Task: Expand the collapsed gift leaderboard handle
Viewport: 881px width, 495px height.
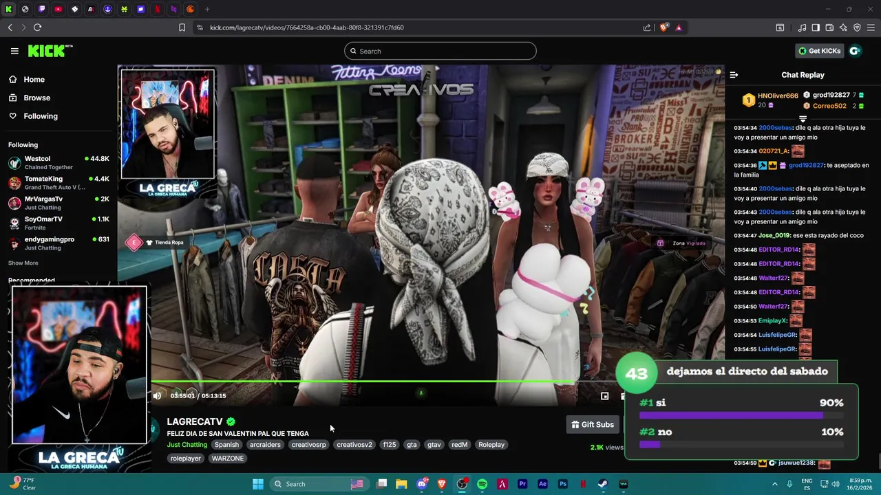Action: pyautogui.click(x=803, y=119)
